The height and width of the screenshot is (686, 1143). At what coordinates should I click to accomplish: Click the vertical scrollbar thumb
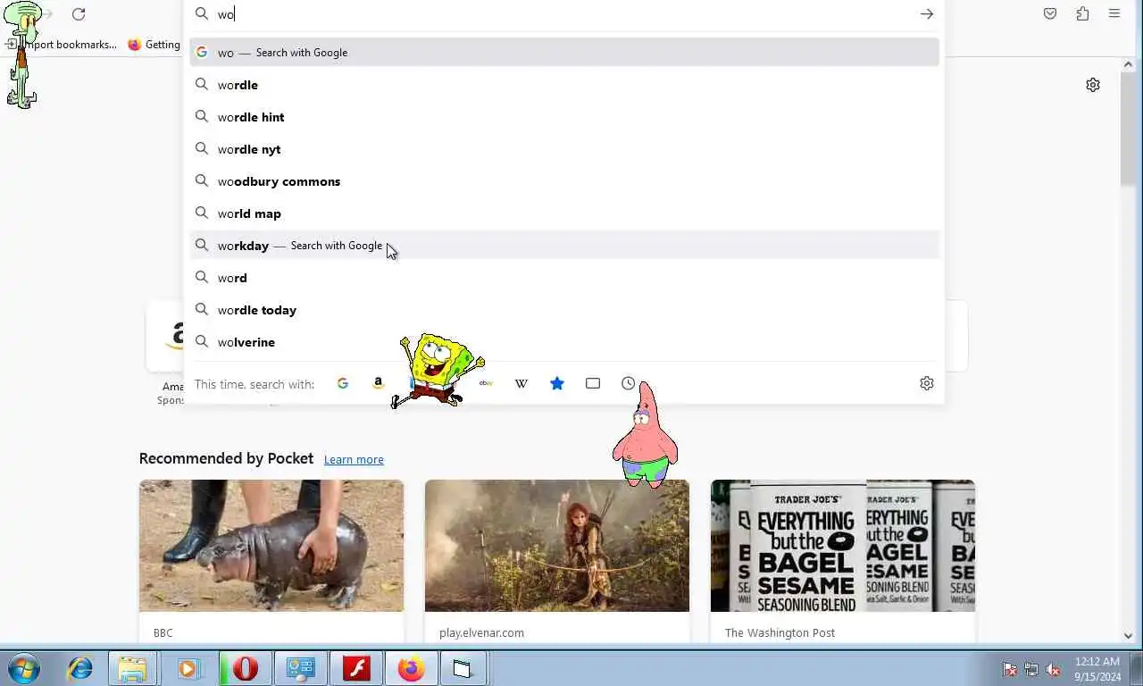1128,130
